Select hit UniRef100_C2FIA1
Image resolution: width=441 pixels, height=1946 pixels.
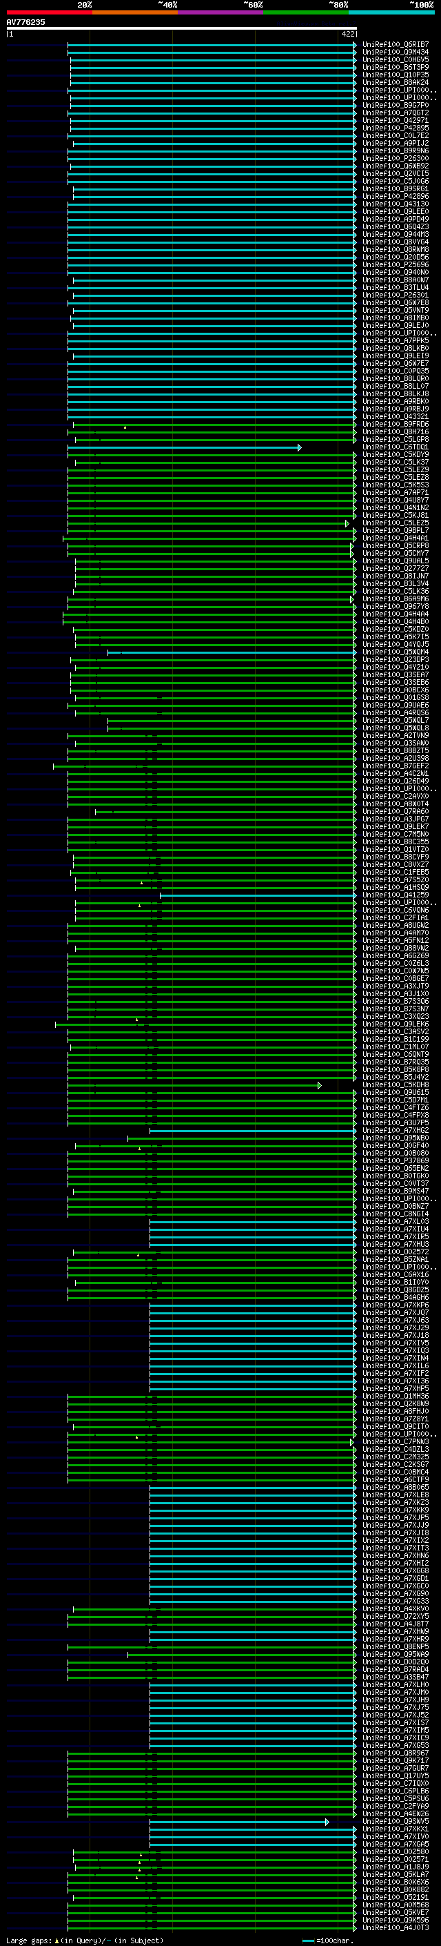(x=396, y=918)
